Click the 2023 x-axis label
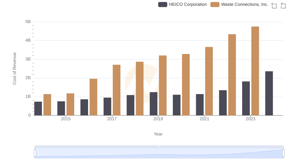The image size is (290, 167). coord(250,119)
